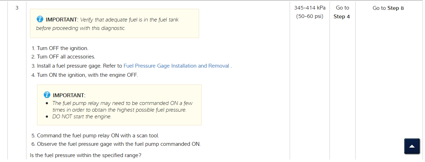Click the info icon beside the fuel tank note
The image size is (425, 162).
(40, 20)
